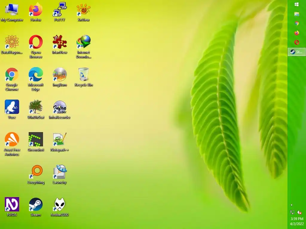The image size is (306, 229).
Task: Switch to Steam taskbar window button
Action: pyautogui.click(x=297, y=52)
